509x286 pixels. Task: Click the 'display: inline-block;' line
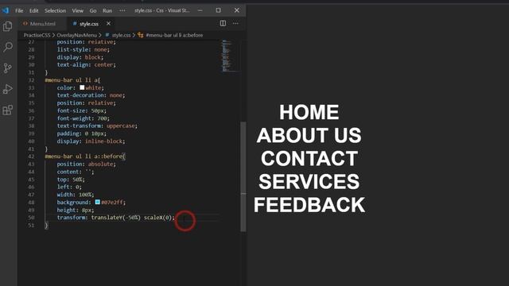tap(91, 141)
